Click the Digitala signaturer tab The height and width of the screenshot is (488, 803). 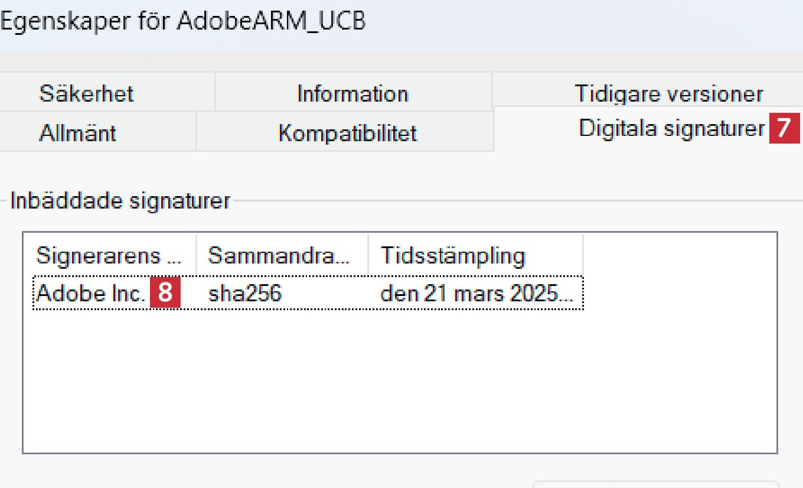coord(671,128)
